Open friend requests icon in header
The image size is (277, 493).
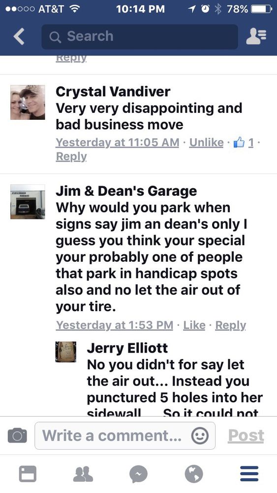[256, 36]
